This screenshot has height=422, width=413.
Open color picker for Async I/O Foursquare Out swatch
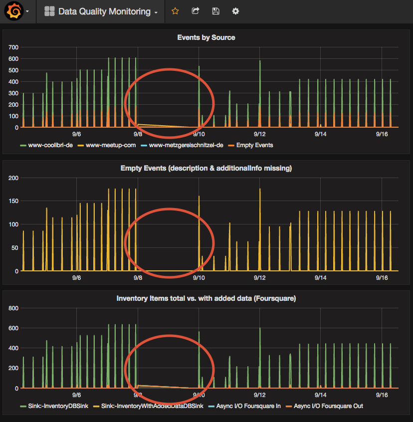pyautogui.click(x=289, y=407)
